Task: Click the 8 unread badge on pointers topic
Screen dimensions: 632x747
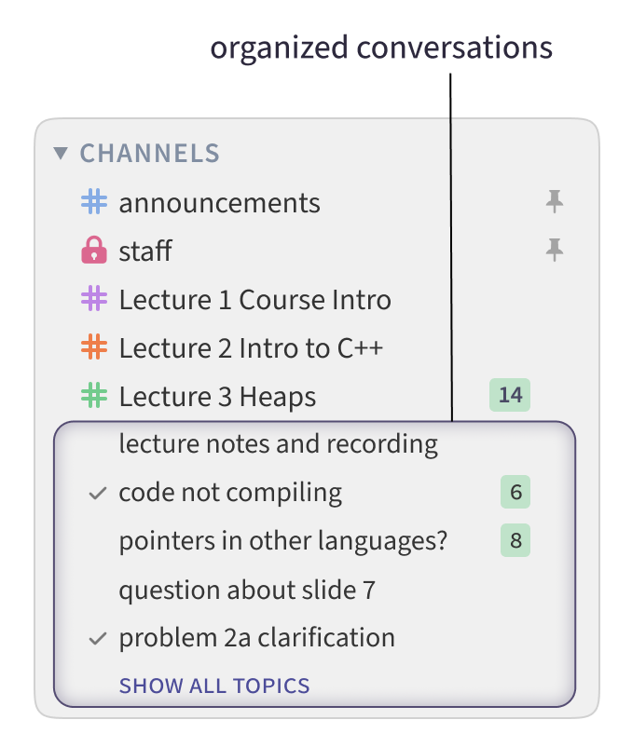Action: click(515, 541)
